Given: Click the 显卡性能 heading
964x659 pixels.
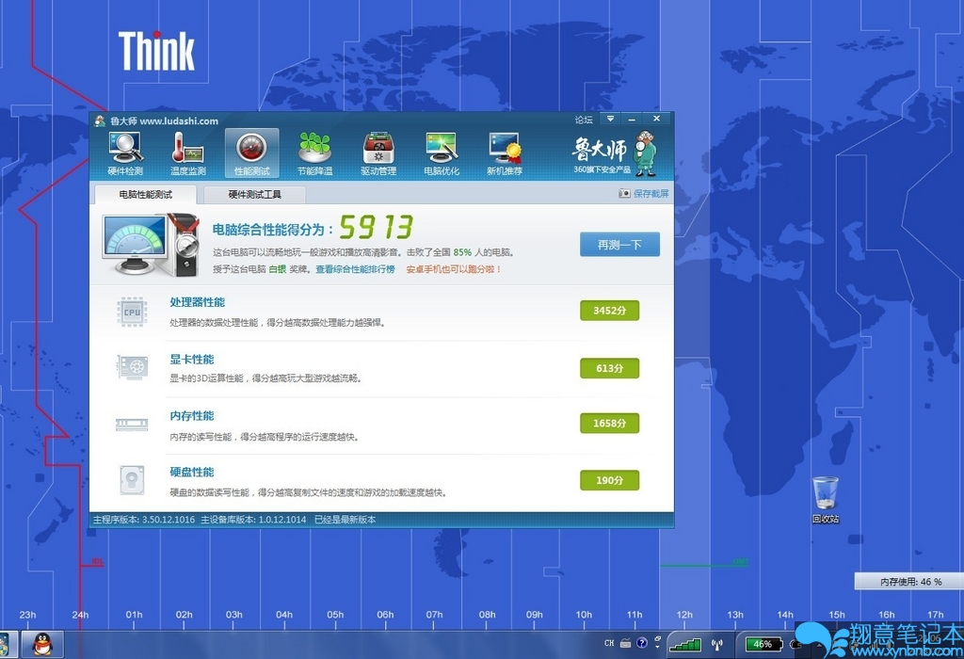Looking at the screenshot, I should 192,359.
